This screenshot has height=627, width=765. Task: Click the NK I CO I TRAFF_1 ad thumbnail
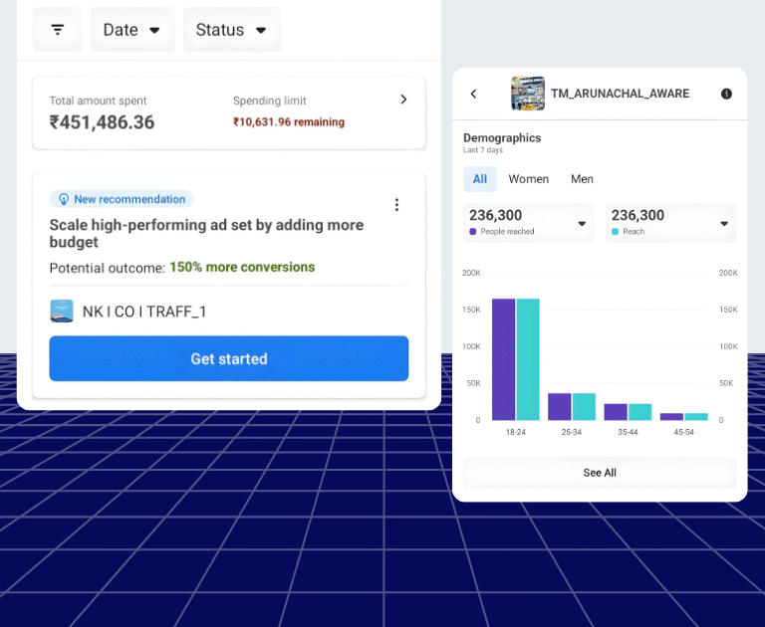tap(62, 312)
